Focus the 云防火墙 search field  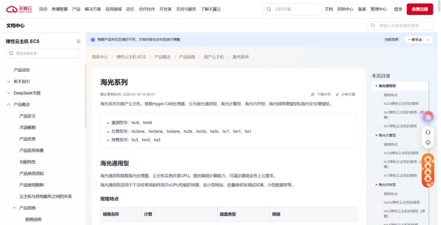pyautogui.click(x=291, y=9)
